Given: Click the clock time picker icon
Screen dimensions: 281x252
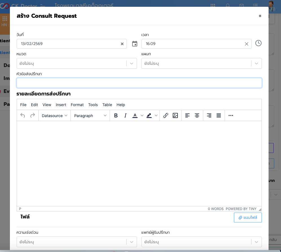Looking at the screenshot, I should click(258, 43).
